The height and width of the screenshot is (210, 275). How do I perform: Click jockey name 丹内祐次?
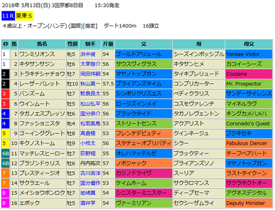90,163
